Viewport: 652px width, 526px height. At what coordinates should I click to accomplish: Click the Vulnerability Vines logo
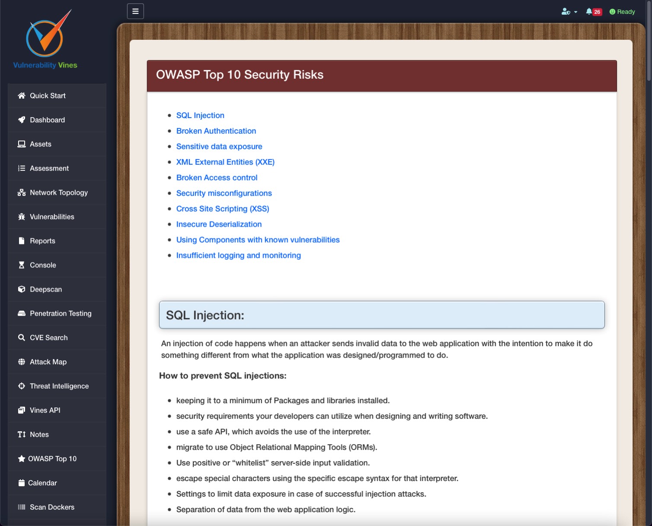tap(45, 40)
